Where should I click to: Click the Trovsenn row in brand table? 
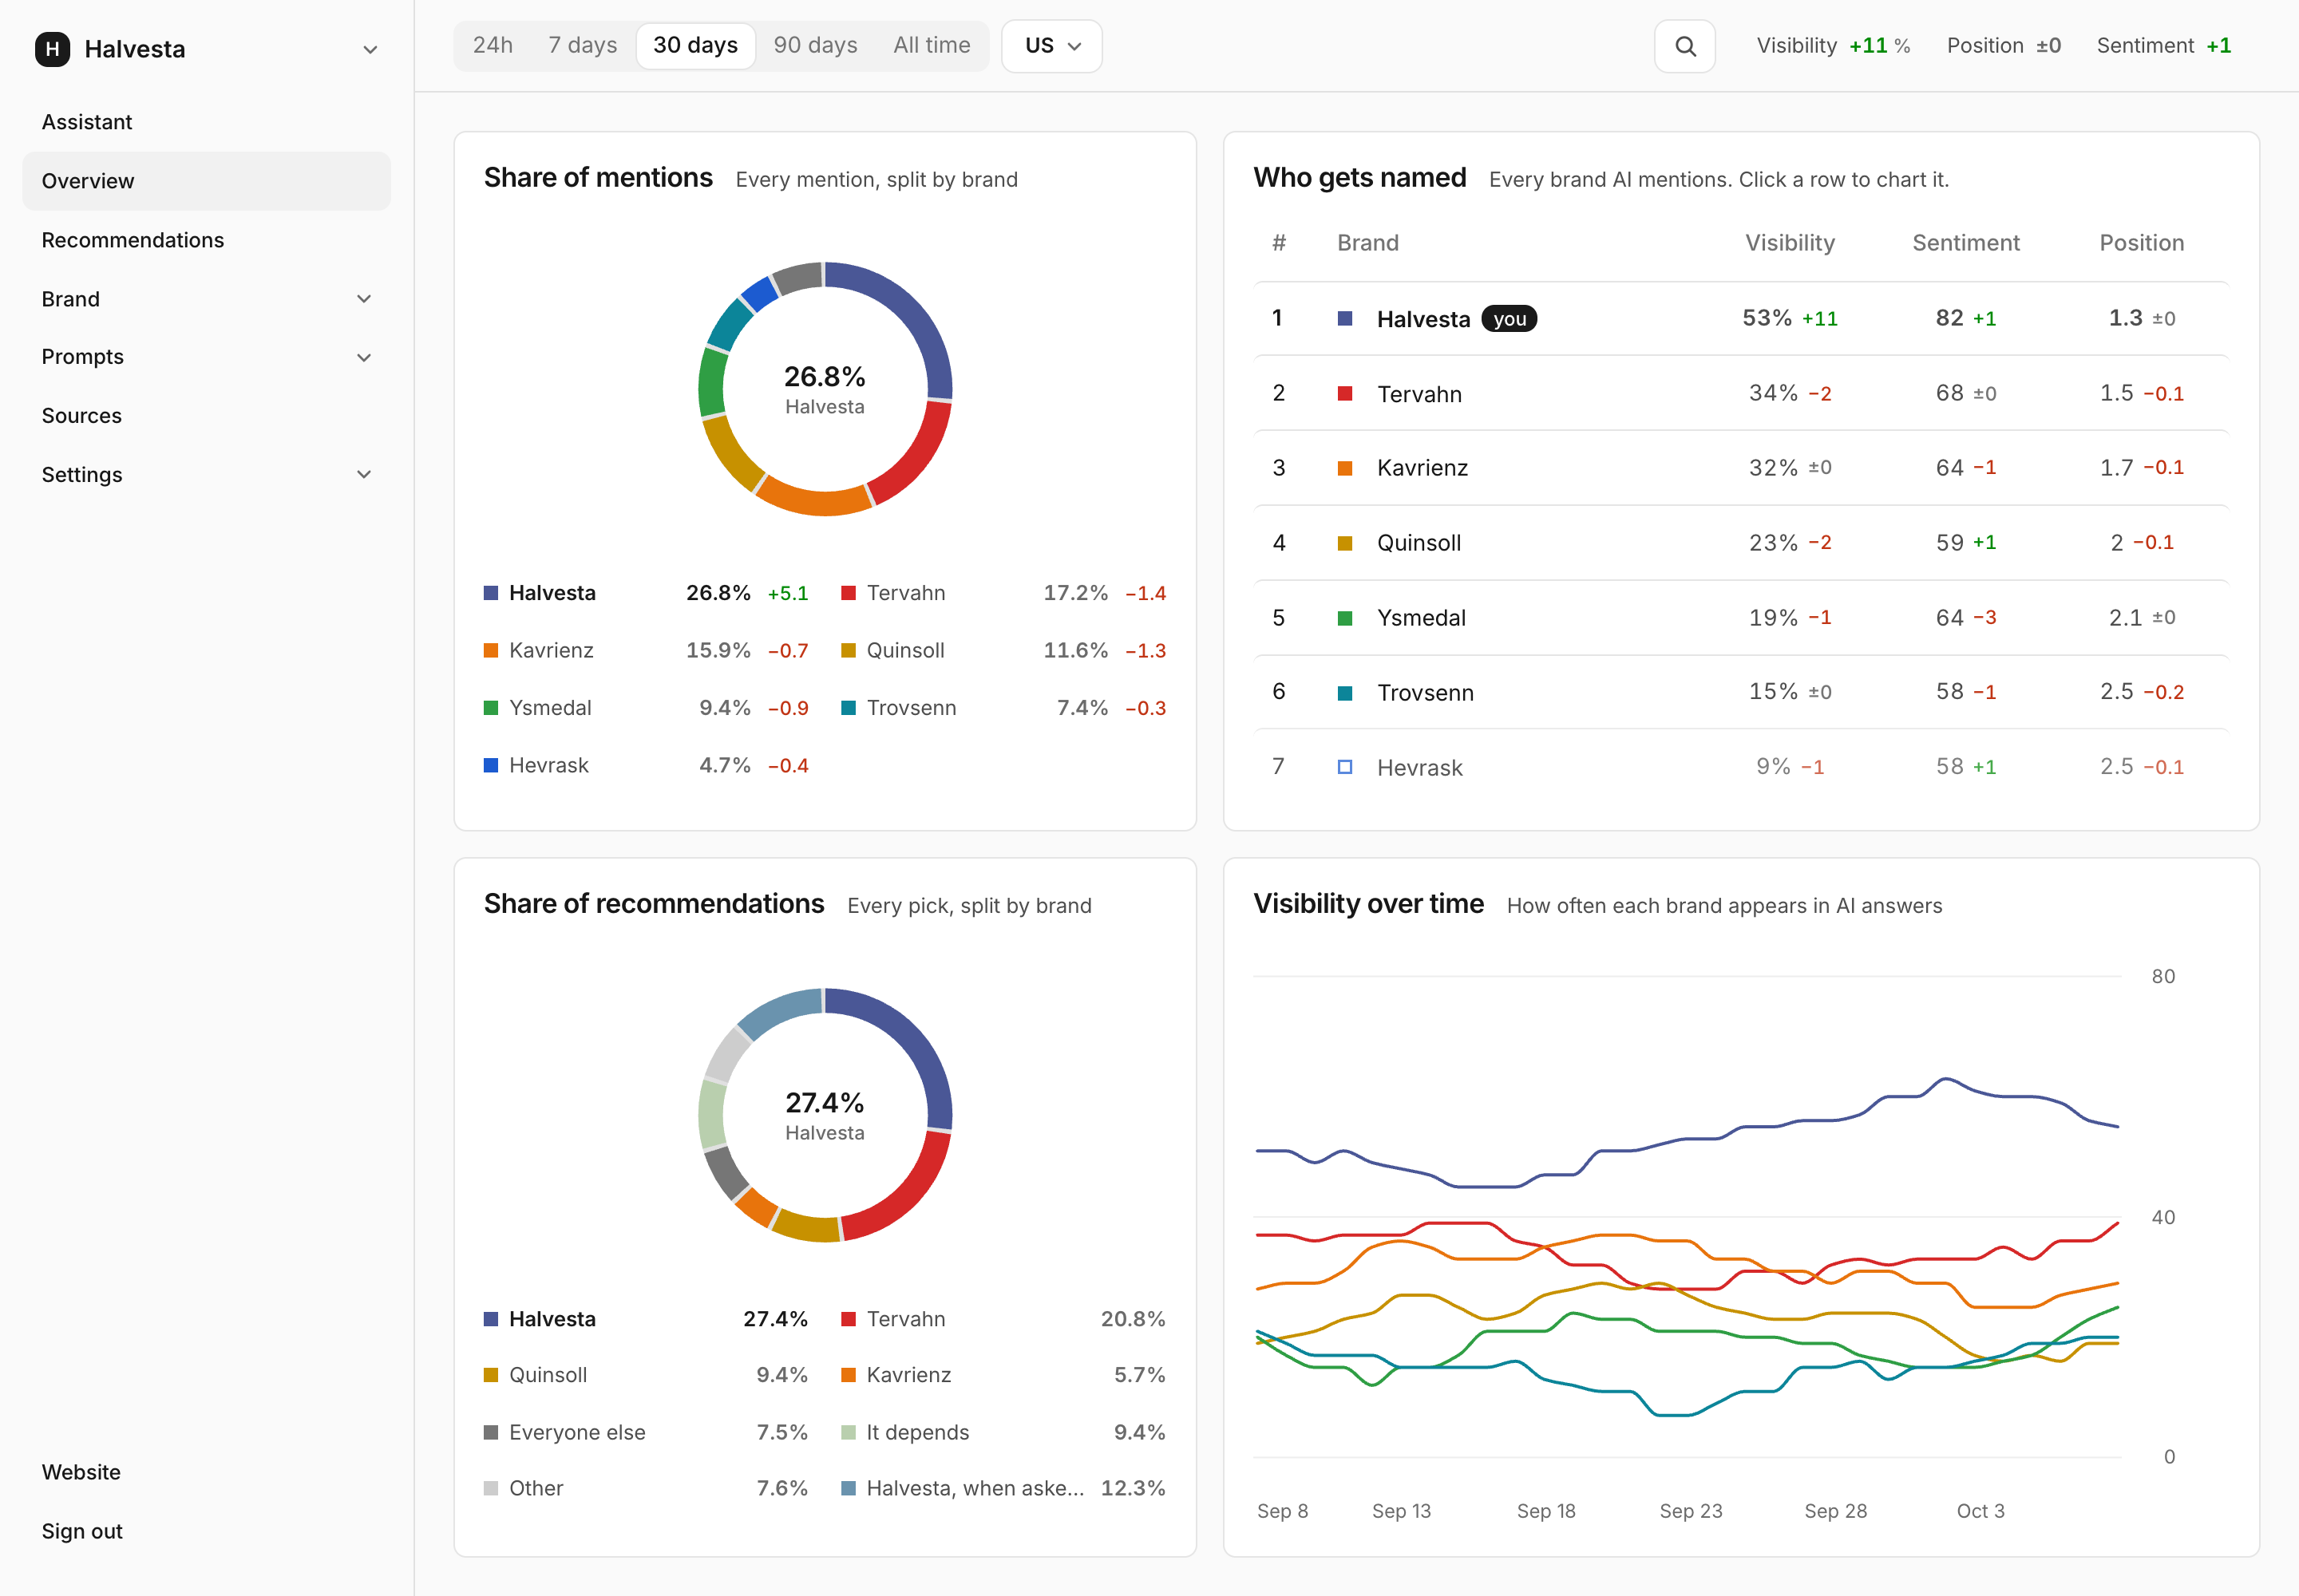[1741, 692]
